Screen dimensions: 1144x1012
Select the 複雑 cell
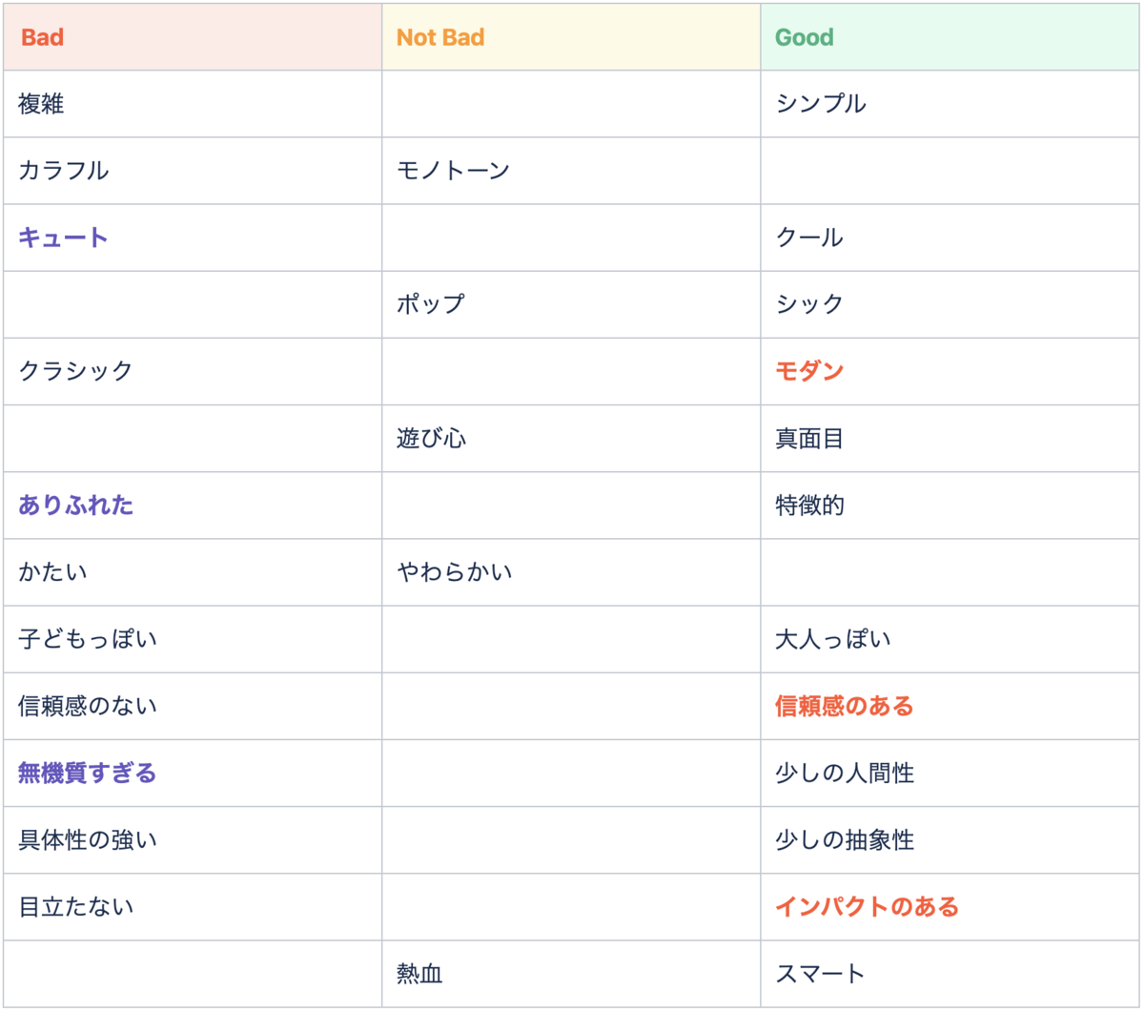point(193,104)
